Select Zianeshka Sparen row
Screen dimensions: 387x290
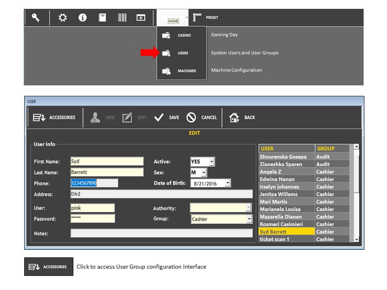click(304, 164)
